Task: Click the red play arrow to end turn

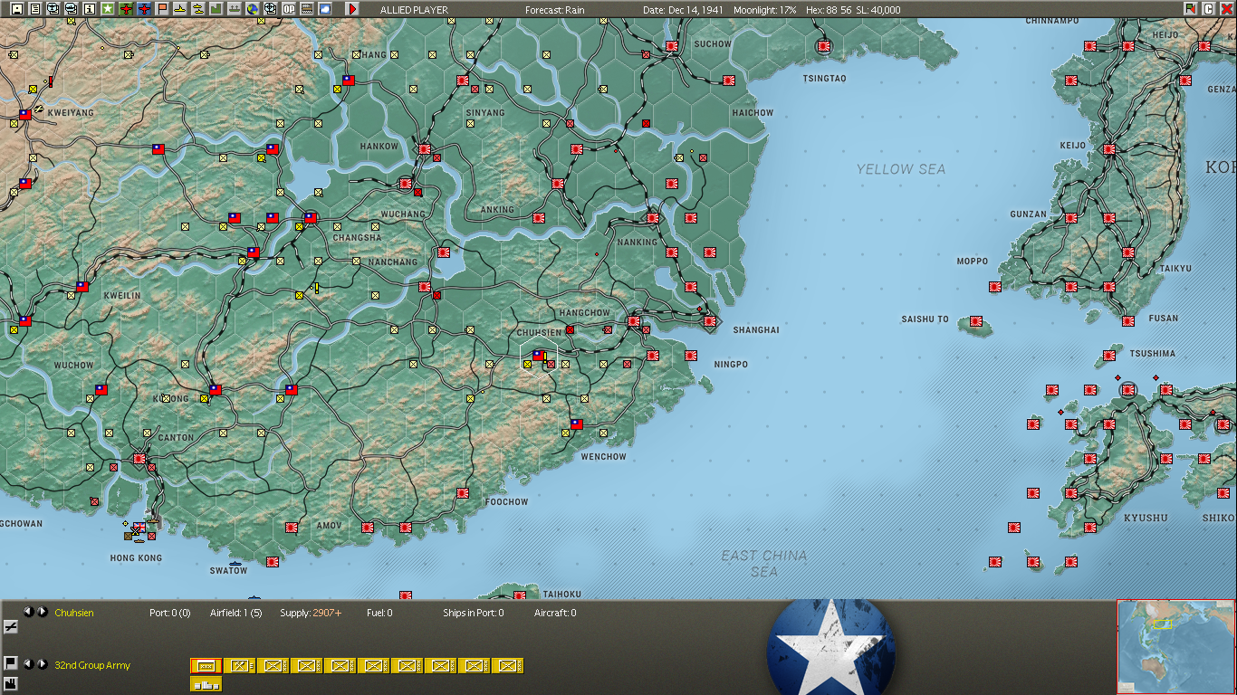Action: [352, 8]
